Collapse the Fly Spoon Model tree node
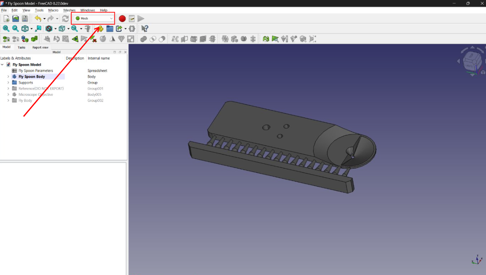 (x=2, y=65)
